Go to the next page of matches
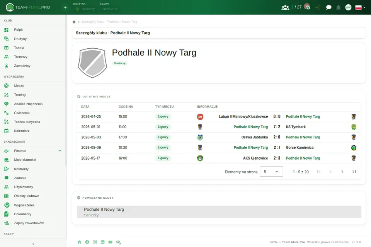371x247 pixels. tap(342, 172)
